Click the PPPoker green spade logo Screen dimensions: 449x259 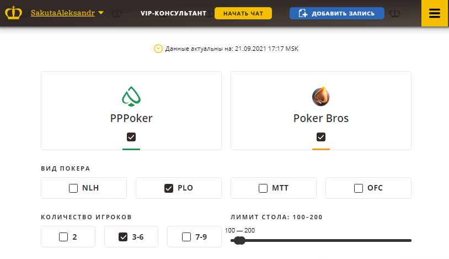131,97
